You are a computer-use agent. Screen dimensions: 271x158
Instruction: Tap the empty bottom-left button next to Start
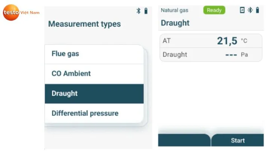184,140
